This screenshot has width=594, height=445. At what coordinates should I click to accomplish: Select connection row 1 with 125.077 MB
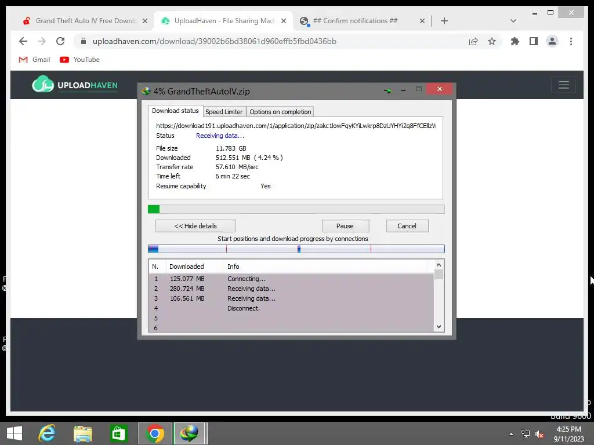point(291,279)
